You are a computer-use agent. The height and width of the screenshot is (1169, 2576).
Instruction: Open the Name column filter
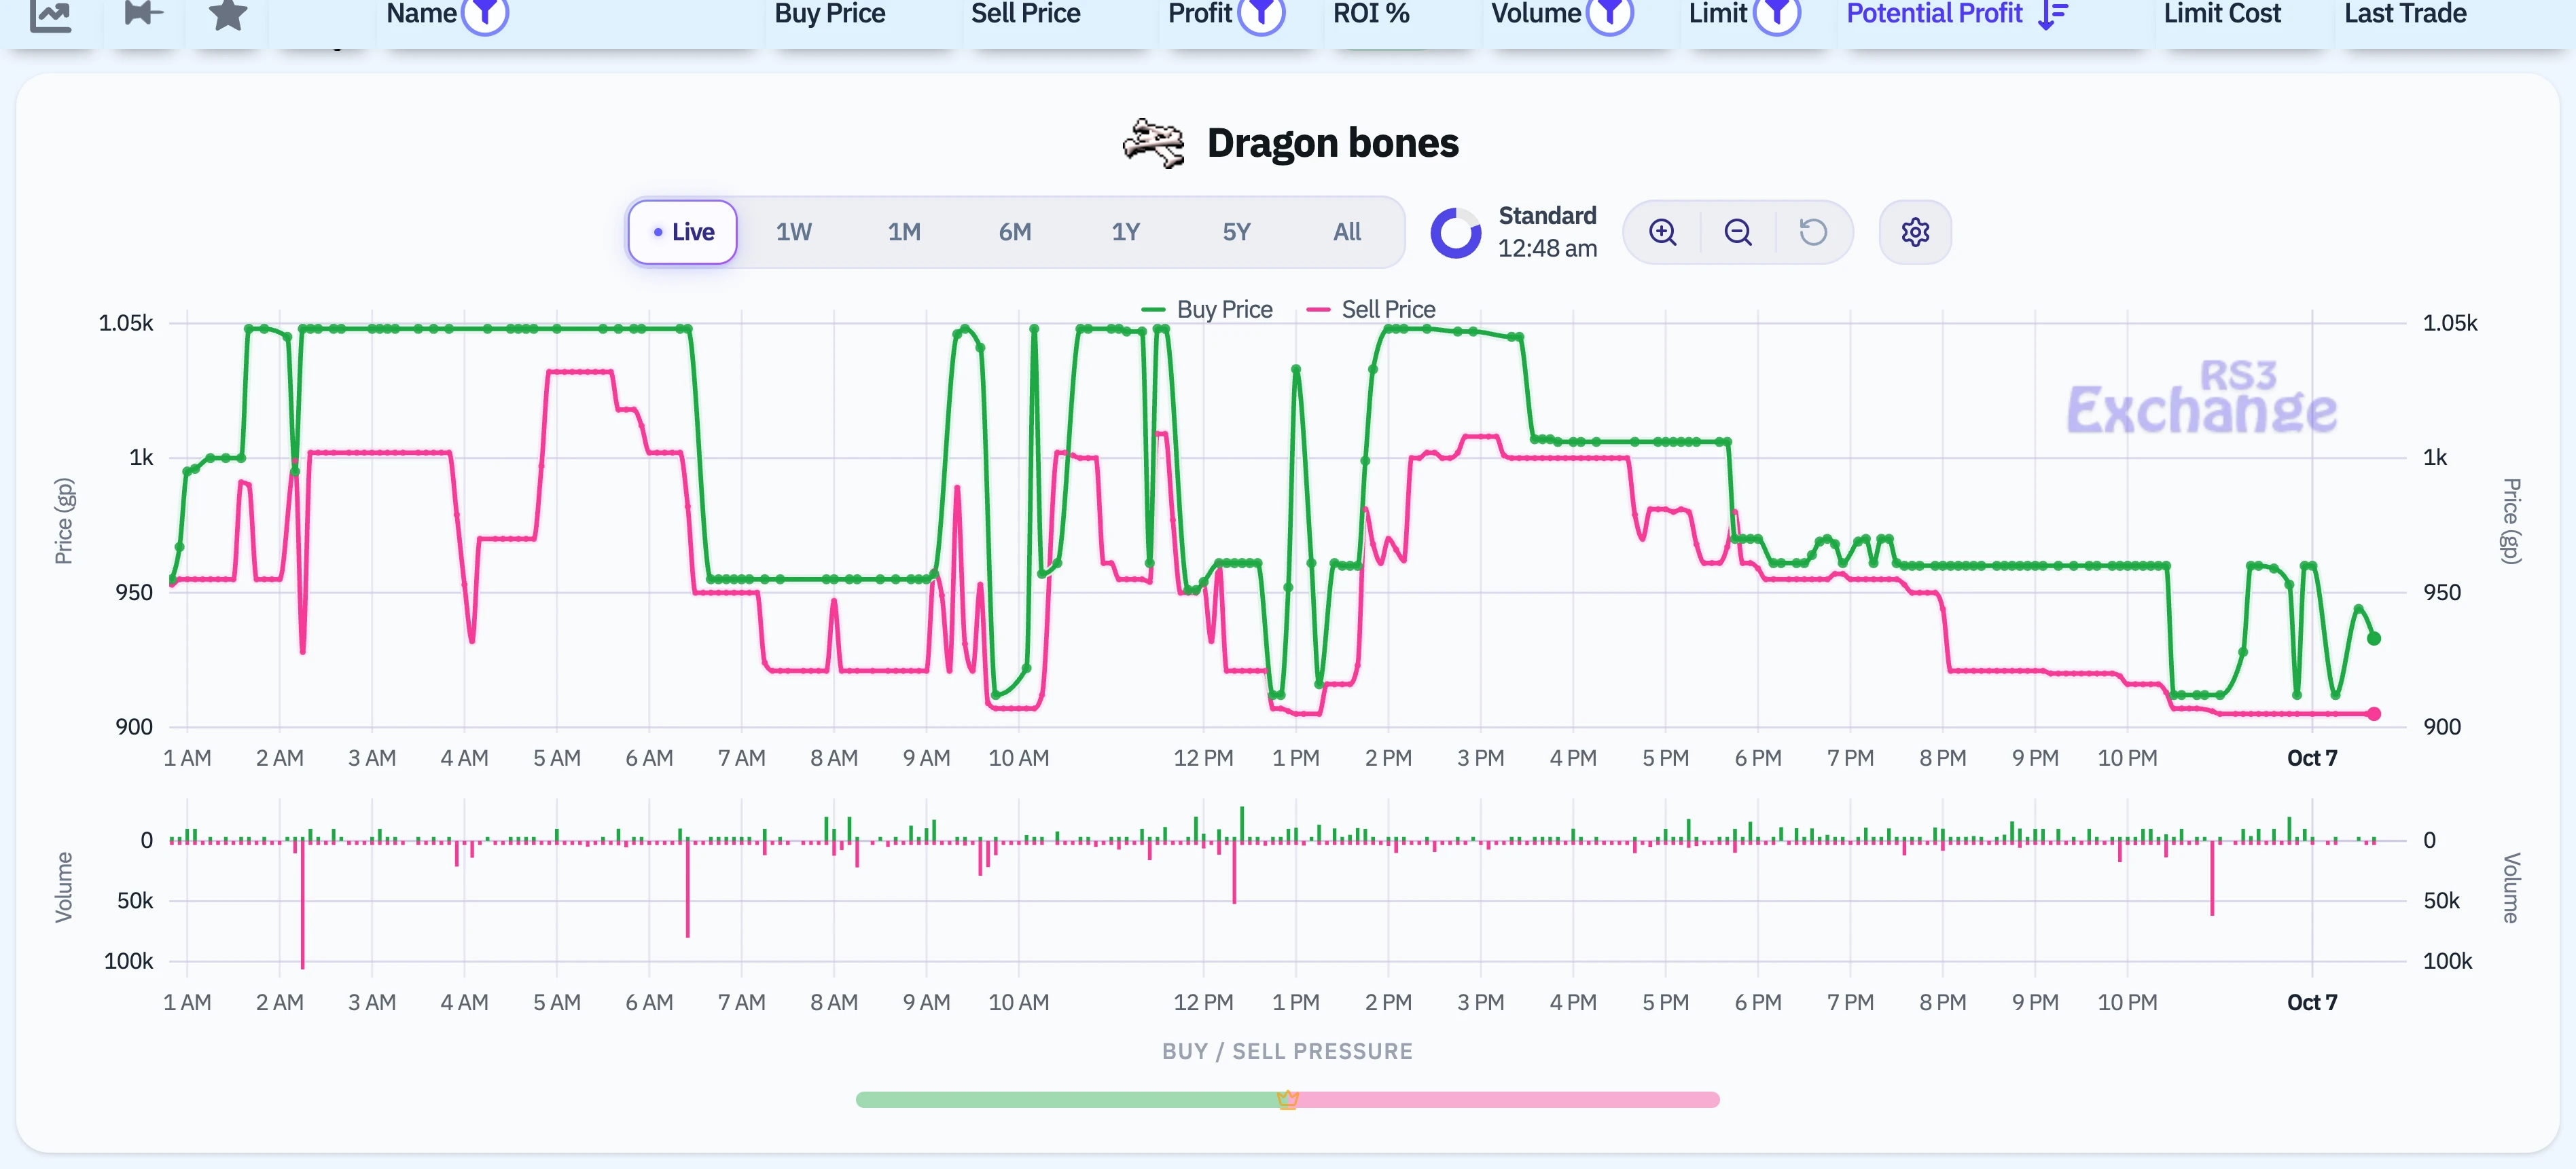(x=485, y=13)
